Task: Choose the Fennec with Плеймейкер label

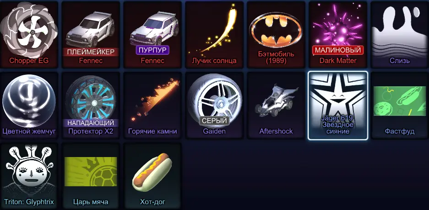Action: pos(91,35)
